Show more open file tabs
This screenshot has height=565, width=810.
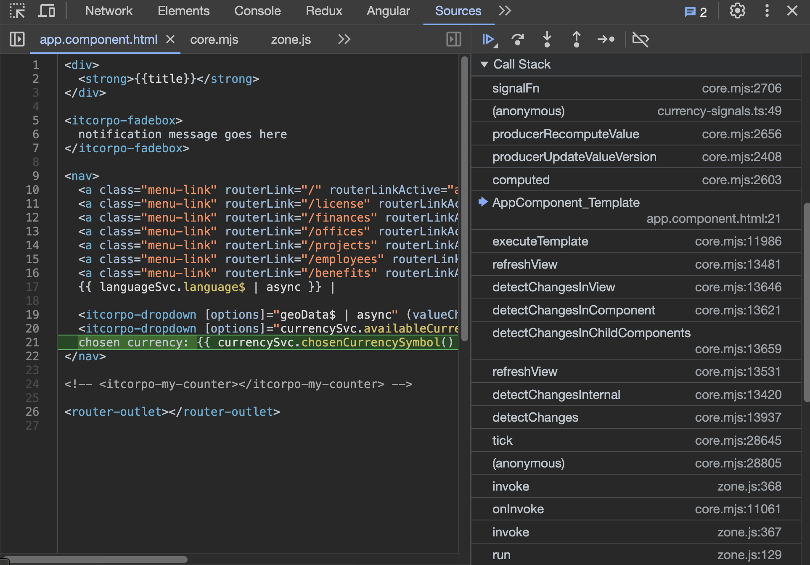point(344,40)
